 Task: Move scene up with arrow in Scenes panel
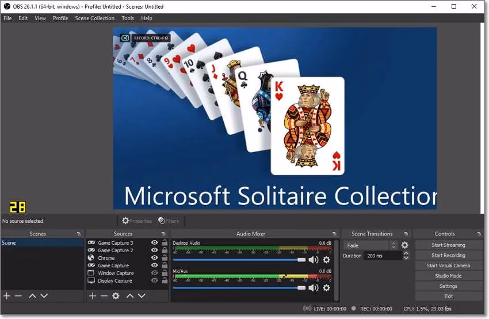pos(32,295)
